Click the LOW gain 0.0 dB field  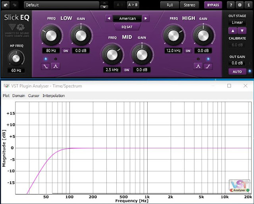(x=81, y=51)
